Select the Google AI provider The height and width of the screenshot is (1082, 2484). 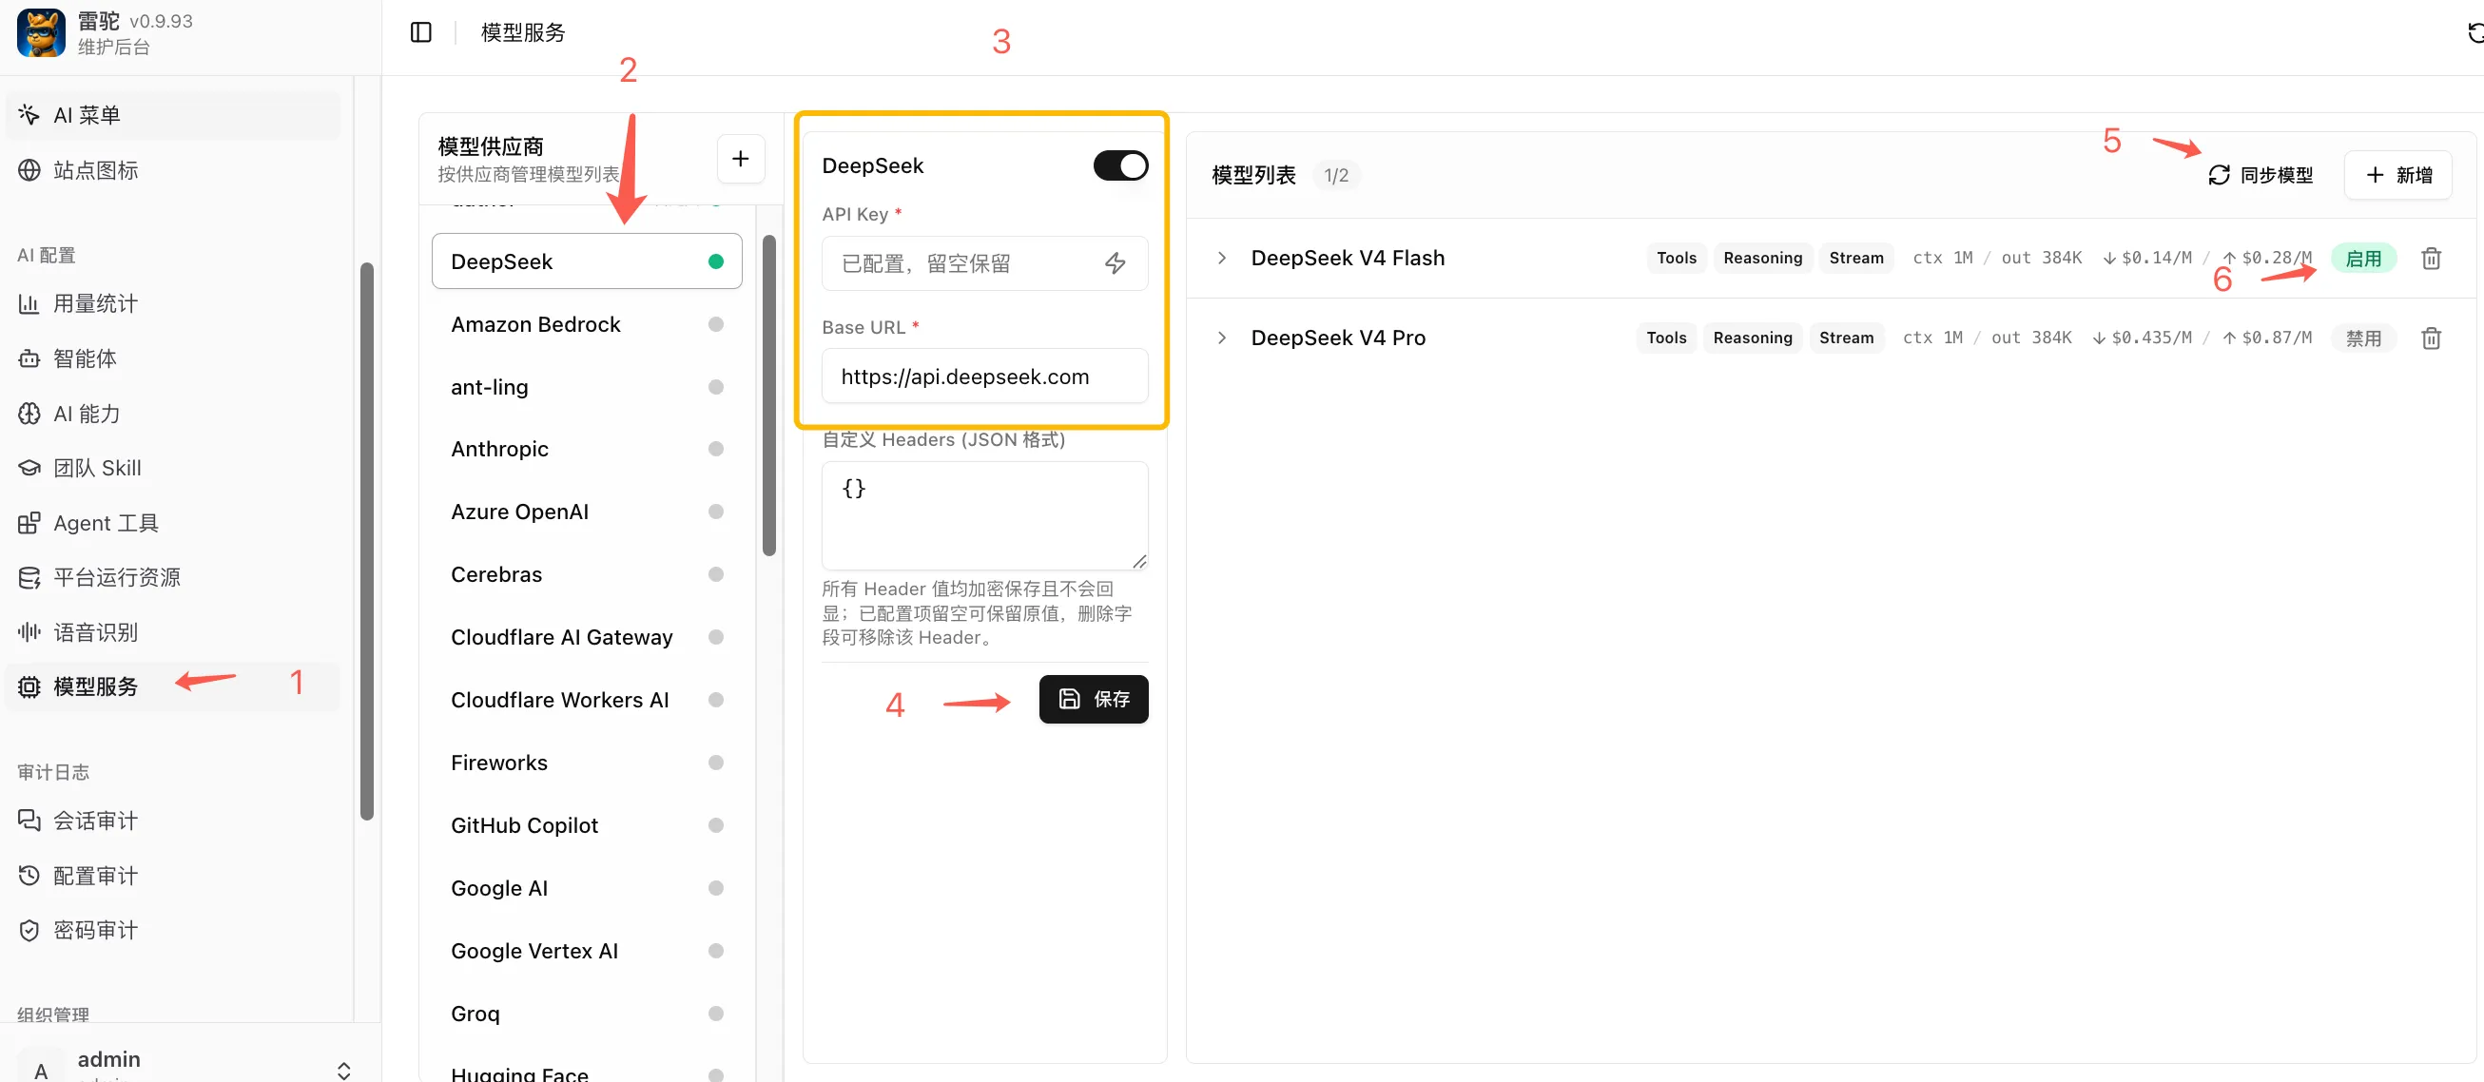click(x=588, y=888)
